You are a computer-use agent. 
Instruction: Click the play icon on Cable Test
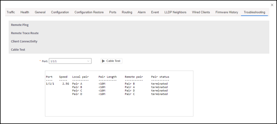click(x=104, y=61)
